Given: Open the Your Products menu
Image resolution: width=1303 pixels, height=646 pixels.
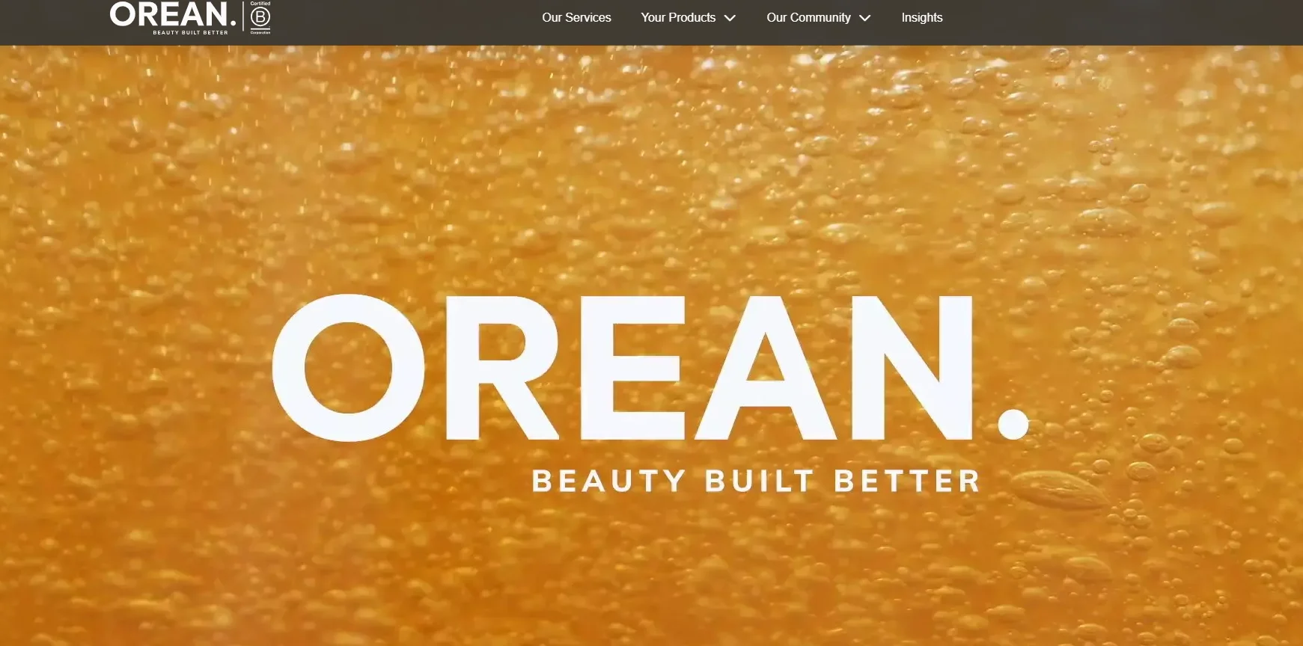Looking at the screenshot, I should click(x=678, y=17).
